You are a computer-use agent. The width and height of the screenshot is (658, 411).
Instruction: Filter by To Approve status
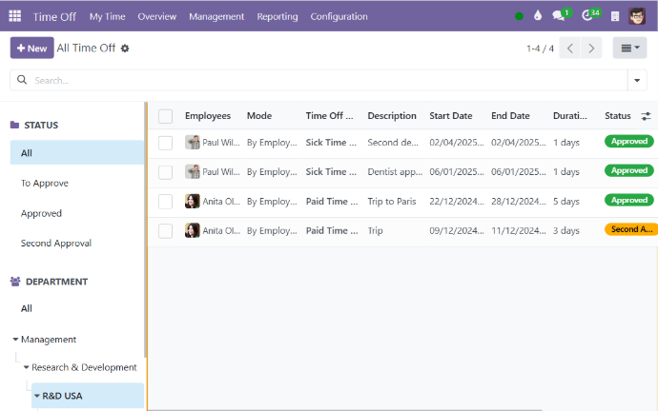(x=45, y=183)
